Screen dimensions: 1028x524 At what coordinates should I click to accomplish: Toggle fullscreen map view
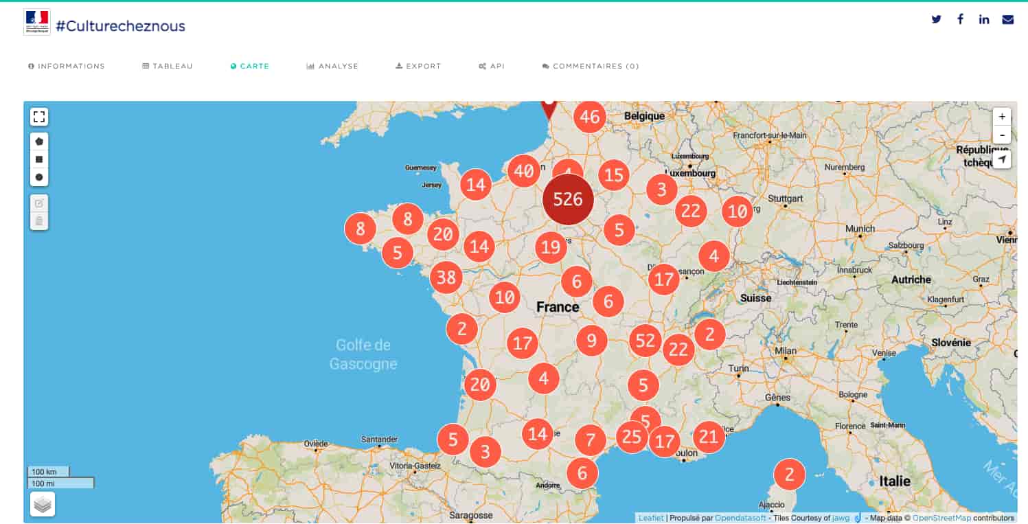39,117
